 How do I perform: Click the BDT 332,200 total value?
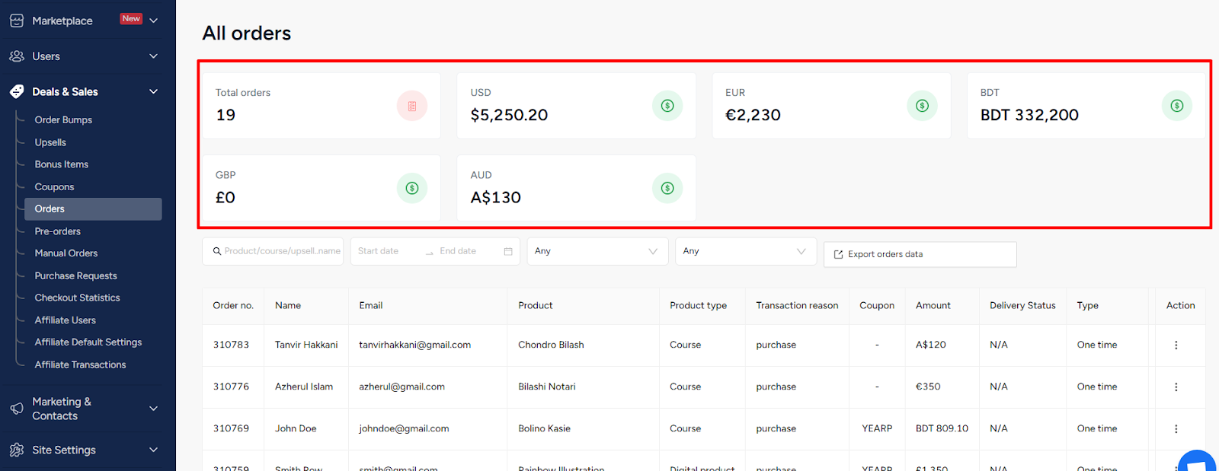pyautogui.click(x=1029, y=116)
